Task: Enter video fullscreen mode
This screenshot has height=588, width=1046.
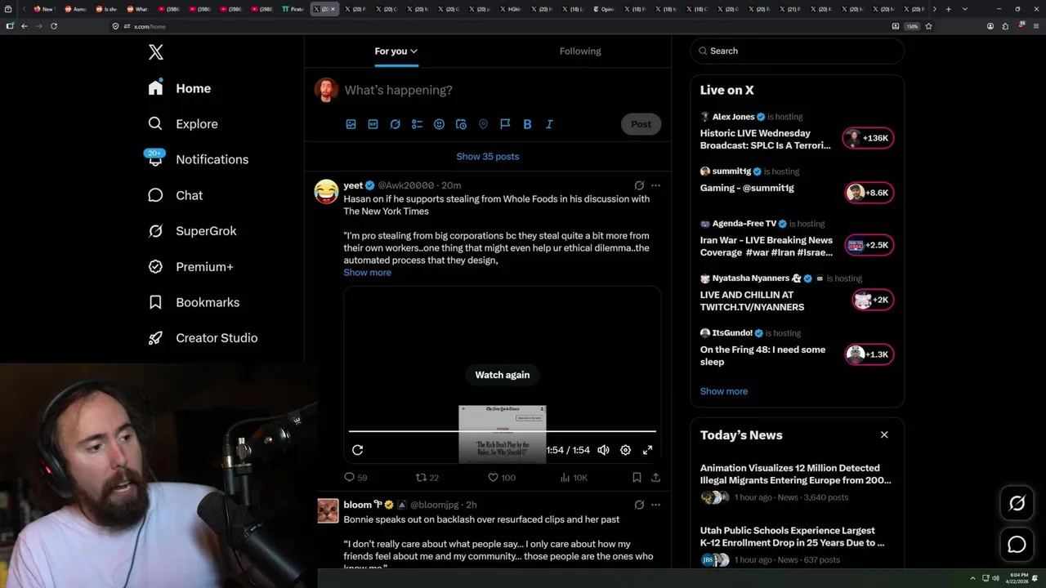Action: point(647,450)
